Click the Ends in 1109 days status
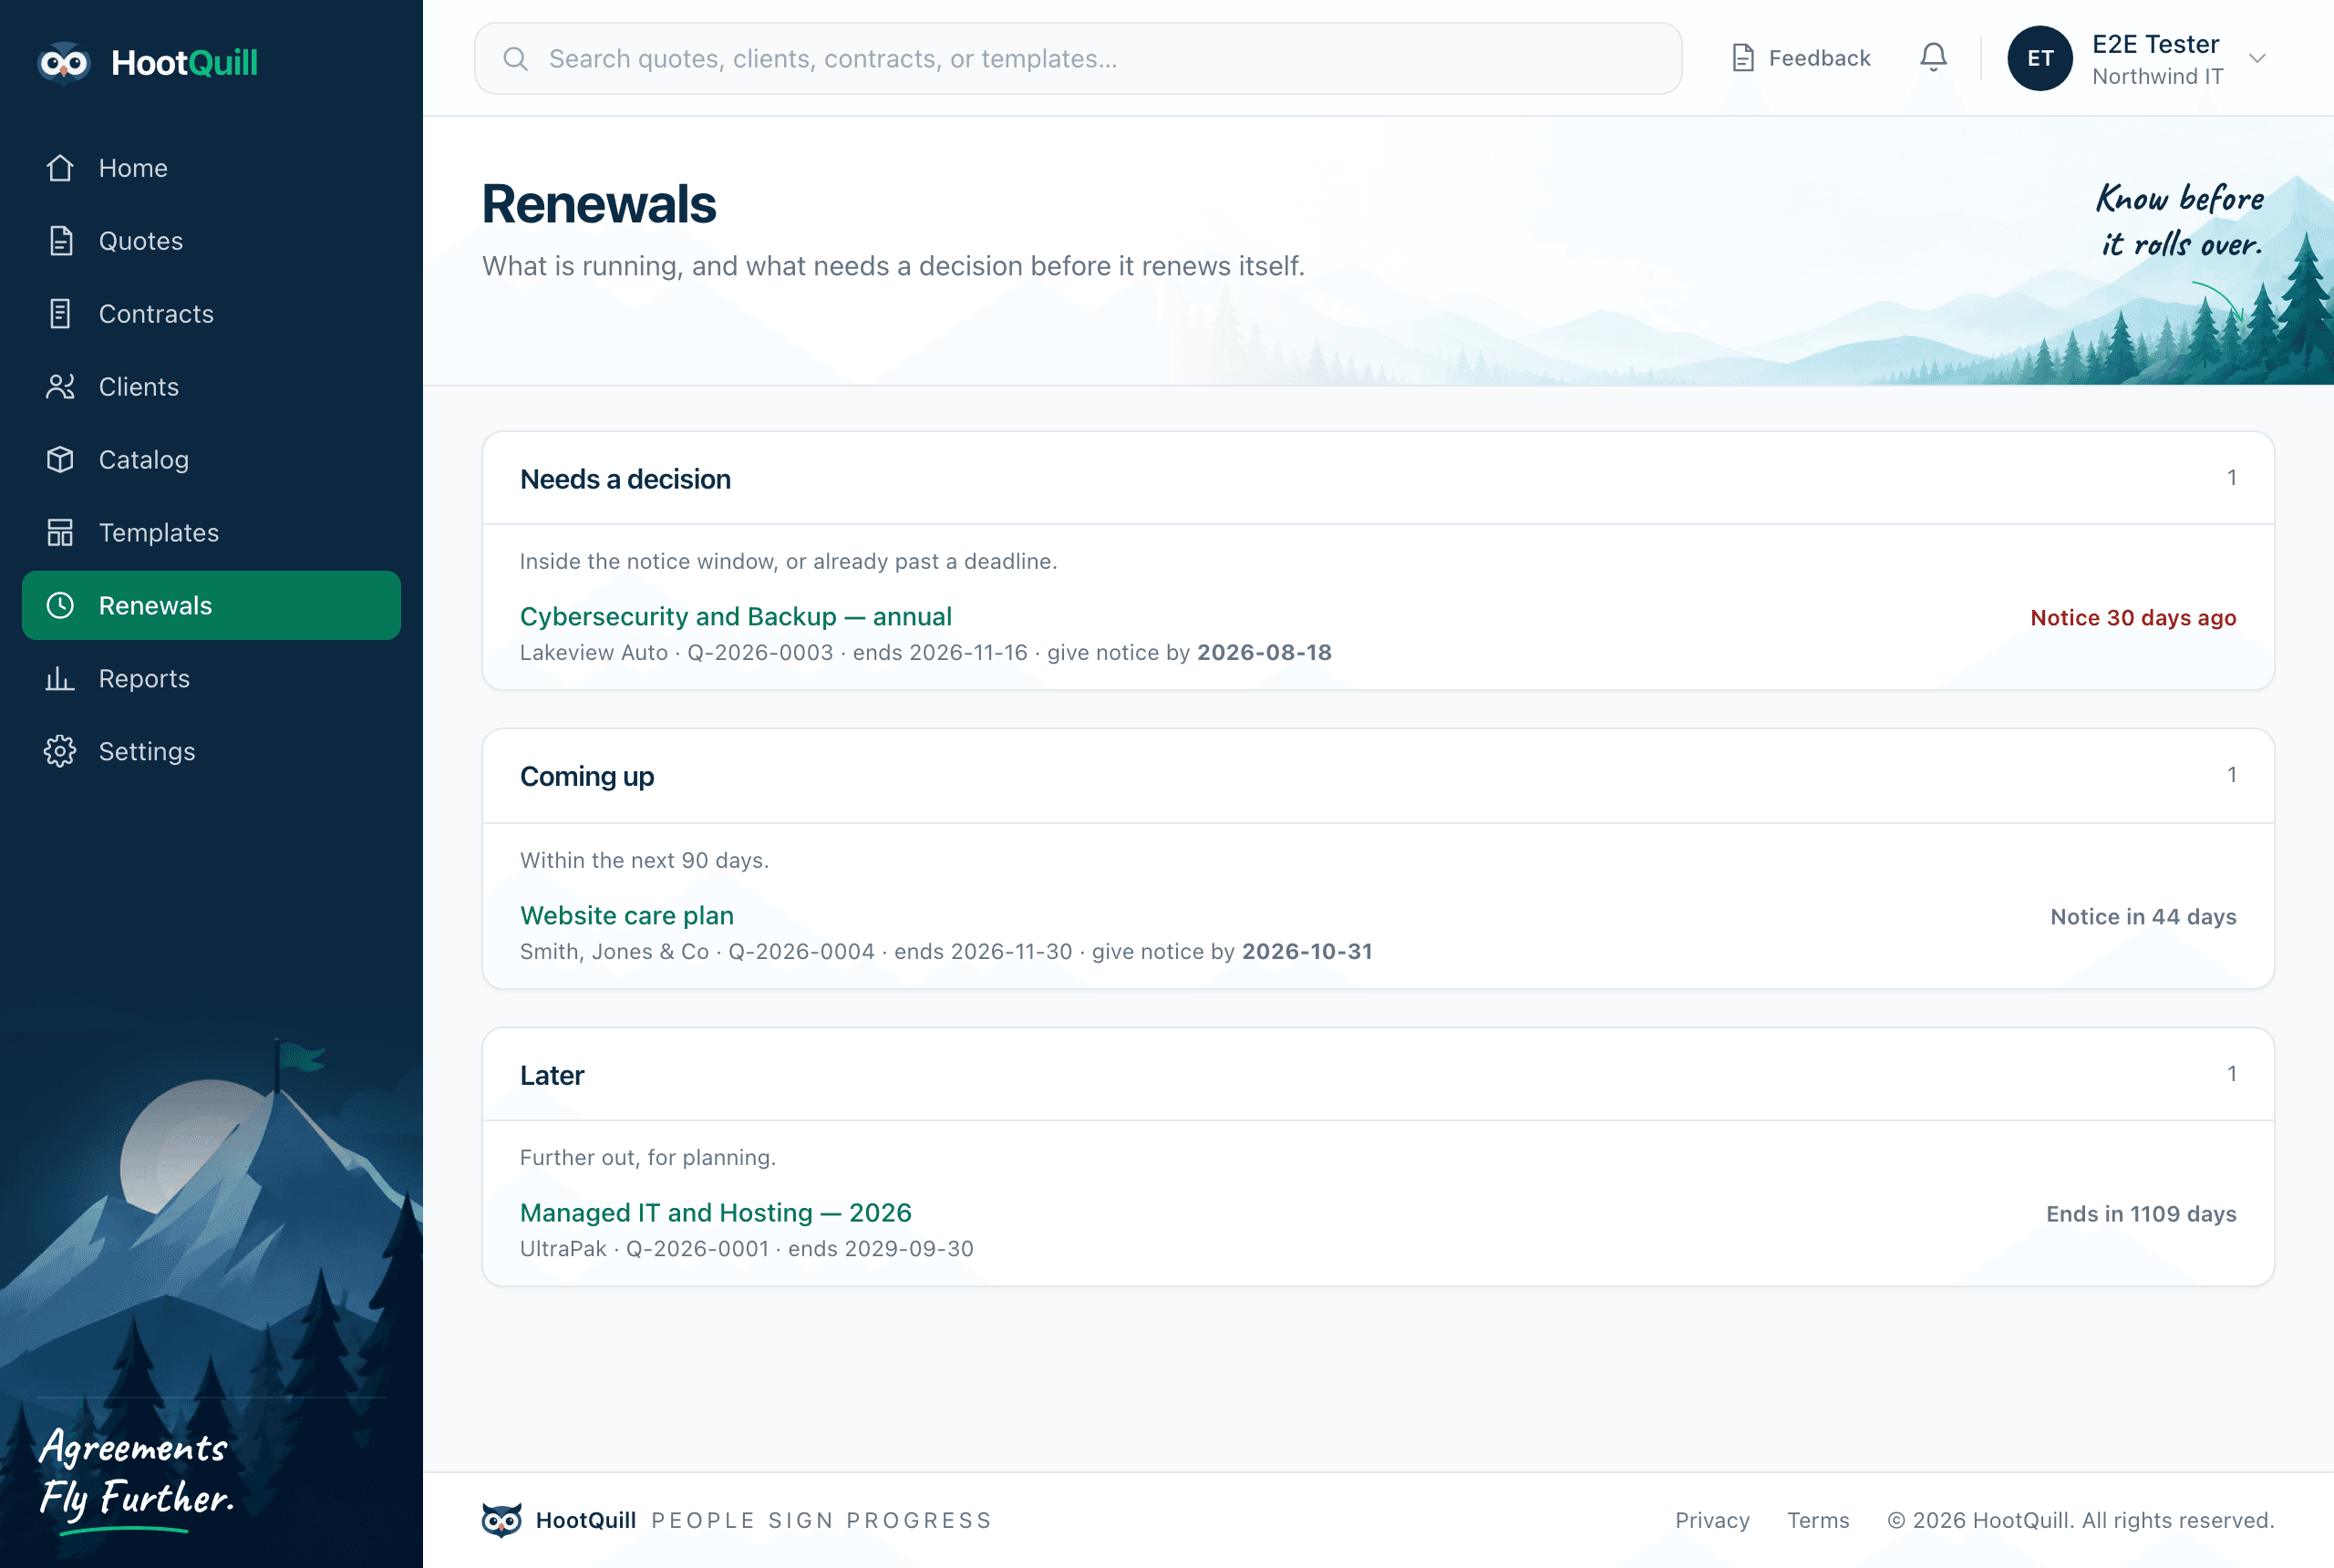 tap(2141, 1214)
